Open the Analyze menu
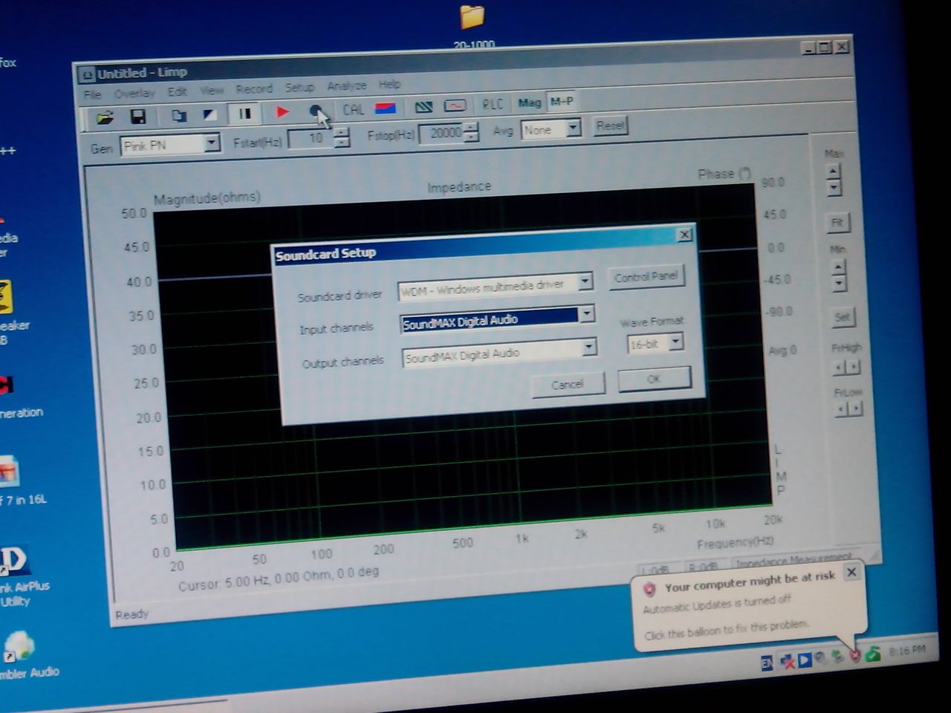The image size is (951, 713). (x=346, y=86)
